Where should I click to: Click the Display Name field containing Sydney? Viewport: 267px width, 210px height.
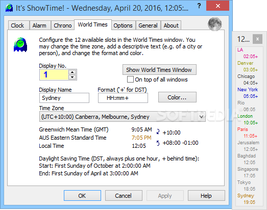pos(64,98)
